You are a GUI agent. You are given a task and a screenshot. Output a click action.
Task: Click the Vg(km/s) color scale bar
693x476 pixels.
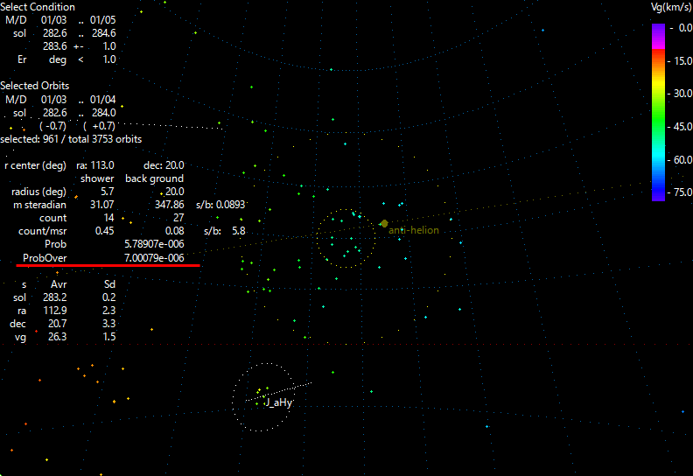[x=658, y=112]
